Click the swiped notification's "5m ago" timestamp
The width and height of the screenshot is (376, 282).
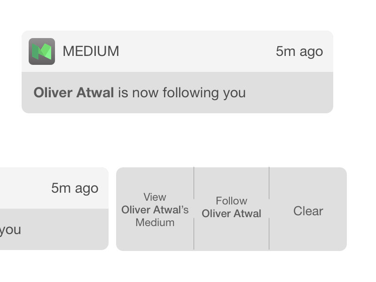[x=75, y=188]
